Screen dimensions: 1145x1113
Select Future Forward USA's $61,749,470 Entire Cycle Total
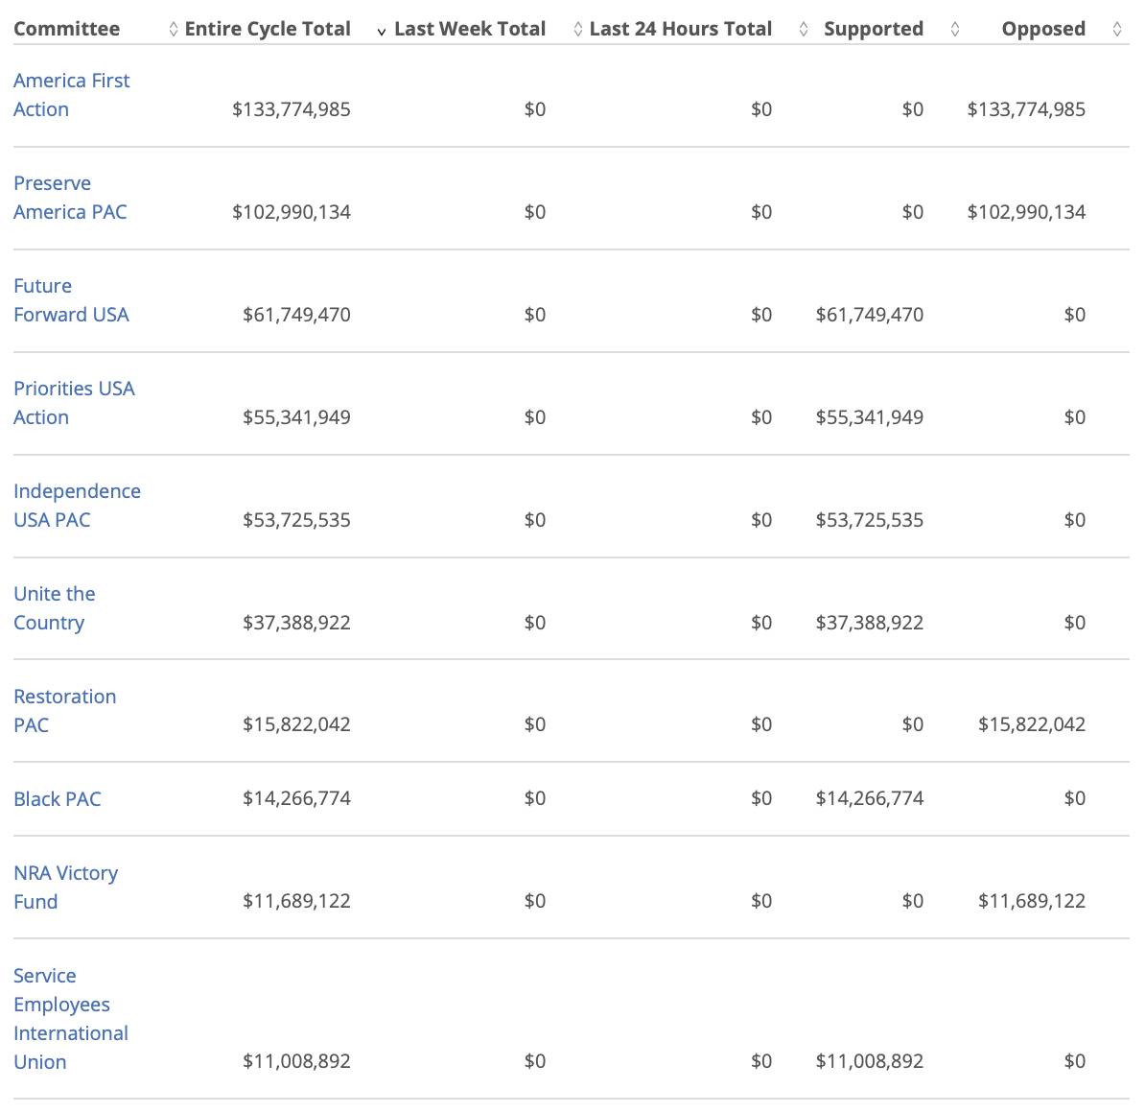coord(296,315)
